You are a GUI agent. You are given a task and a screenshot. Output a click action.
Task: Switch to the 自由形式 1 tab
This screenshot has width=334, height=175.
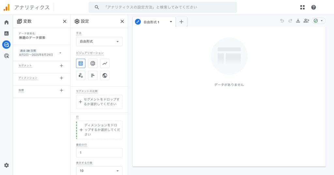click(151, 22)
